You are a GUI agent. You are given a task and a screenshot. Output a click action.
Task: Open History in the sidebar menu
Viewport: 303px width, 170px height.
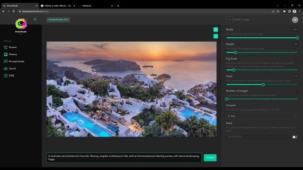[x=13, y=54]
